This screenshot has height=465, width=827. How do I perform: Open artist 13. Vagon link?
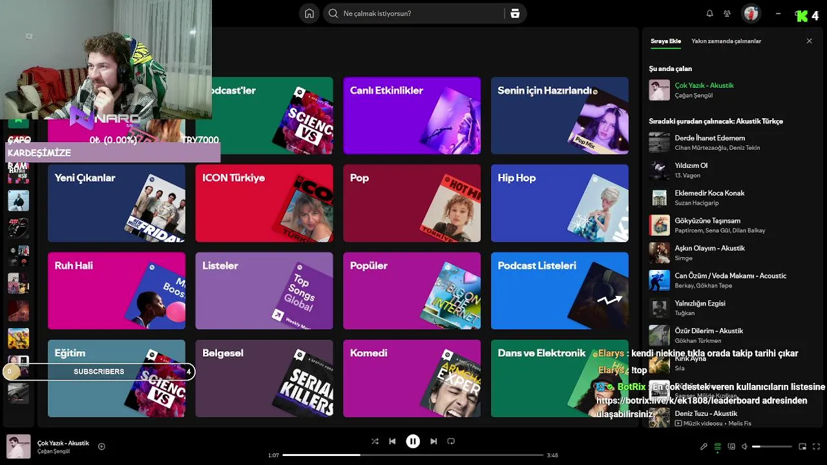(687, 176)
